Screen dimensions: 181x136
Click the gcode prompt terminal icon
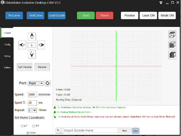(x=59, y=130)
